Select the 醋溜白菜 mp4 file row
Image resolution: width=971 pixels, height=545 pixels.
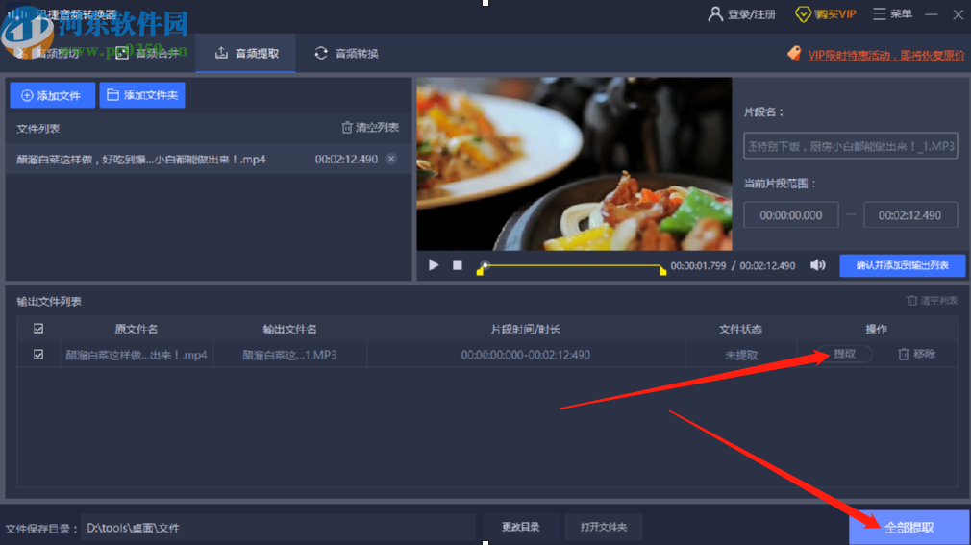(209, 160)
